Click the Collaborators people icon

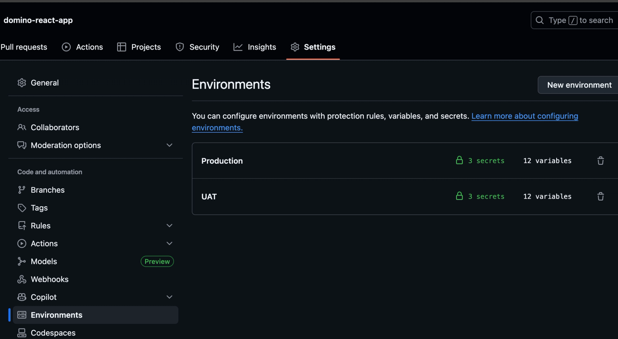[22, 127]
